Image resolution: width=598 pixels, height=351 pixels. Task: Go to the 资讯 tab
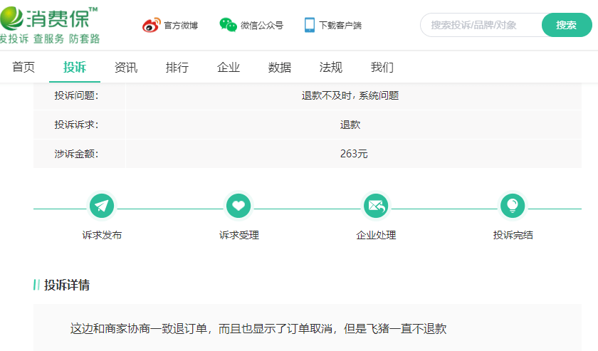[x=126, y=67]
